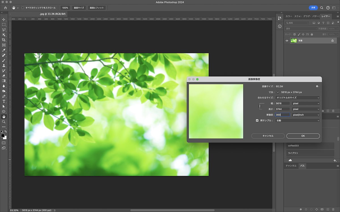Viewport: 340px width, 212px height.
Task: Select the Crop tool
Action: (x=4, y=40)
